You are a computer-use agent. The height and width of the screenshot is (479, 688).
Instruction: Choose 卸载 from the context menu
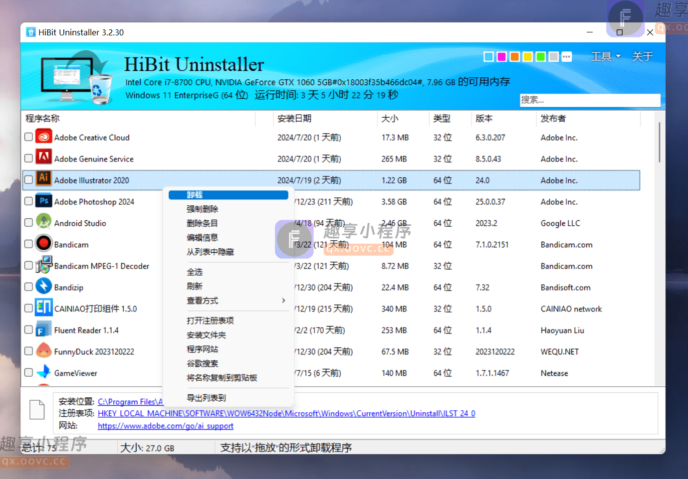tap(229, 195)
